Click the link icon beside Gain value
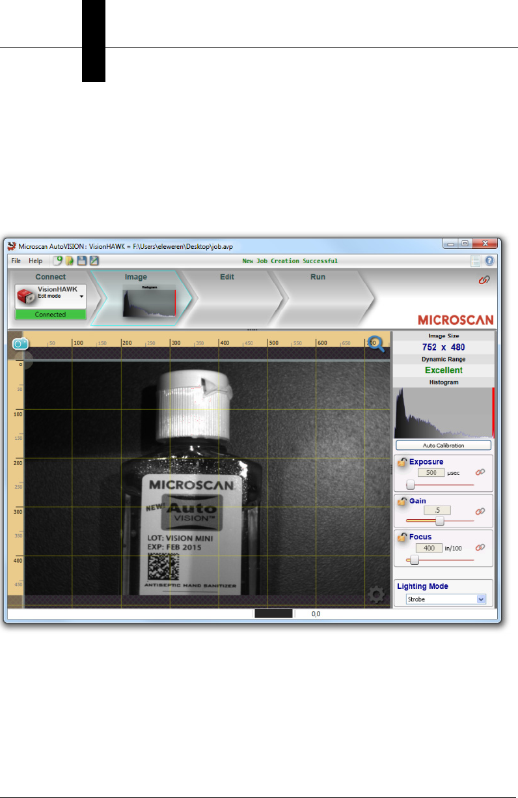The width and height of the screenshot is (518, 798). (480, 511)
